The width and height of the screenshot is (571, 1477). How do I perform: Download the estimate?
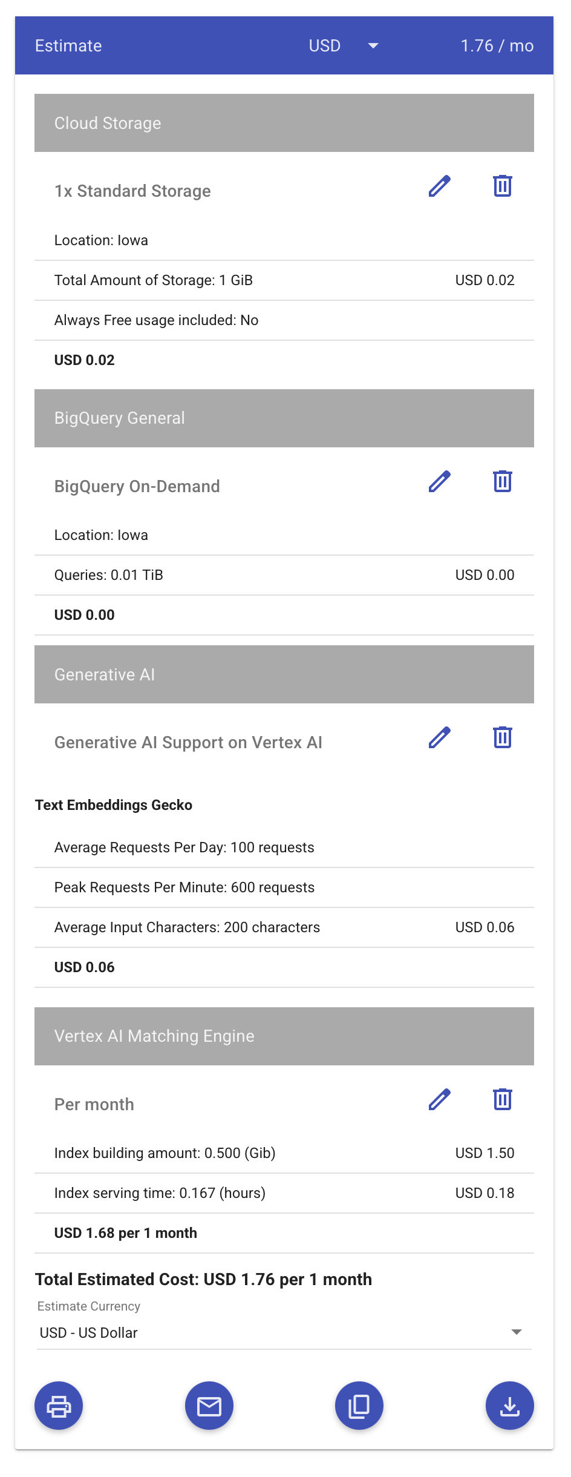click(x=509, y=1406)
